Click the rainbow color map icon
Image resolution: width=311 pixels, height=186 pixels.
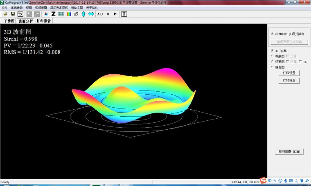coord(69,14)
